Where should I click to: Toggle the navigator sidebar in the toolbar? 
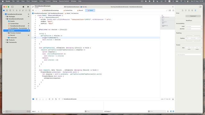click(x=12, y=7)
